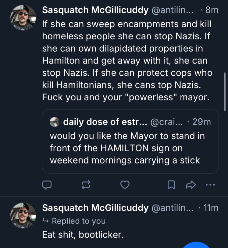Like the post with the heart icon

tap(125, 185)
